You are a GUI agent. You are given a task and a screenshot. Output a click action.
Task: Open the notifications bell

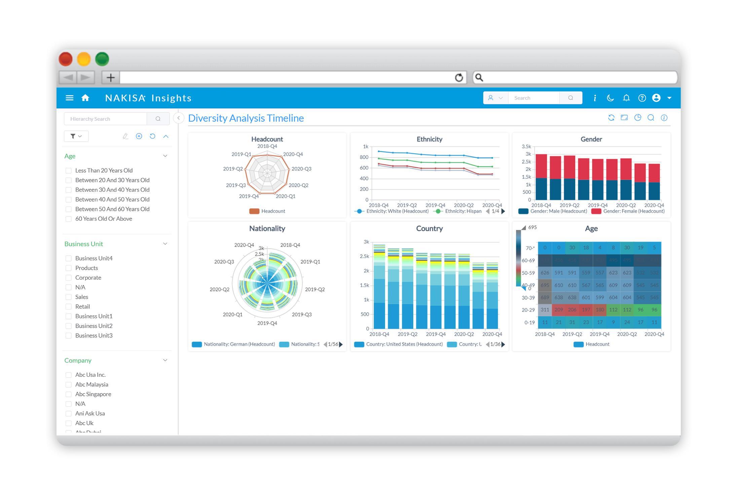point(626,98)
